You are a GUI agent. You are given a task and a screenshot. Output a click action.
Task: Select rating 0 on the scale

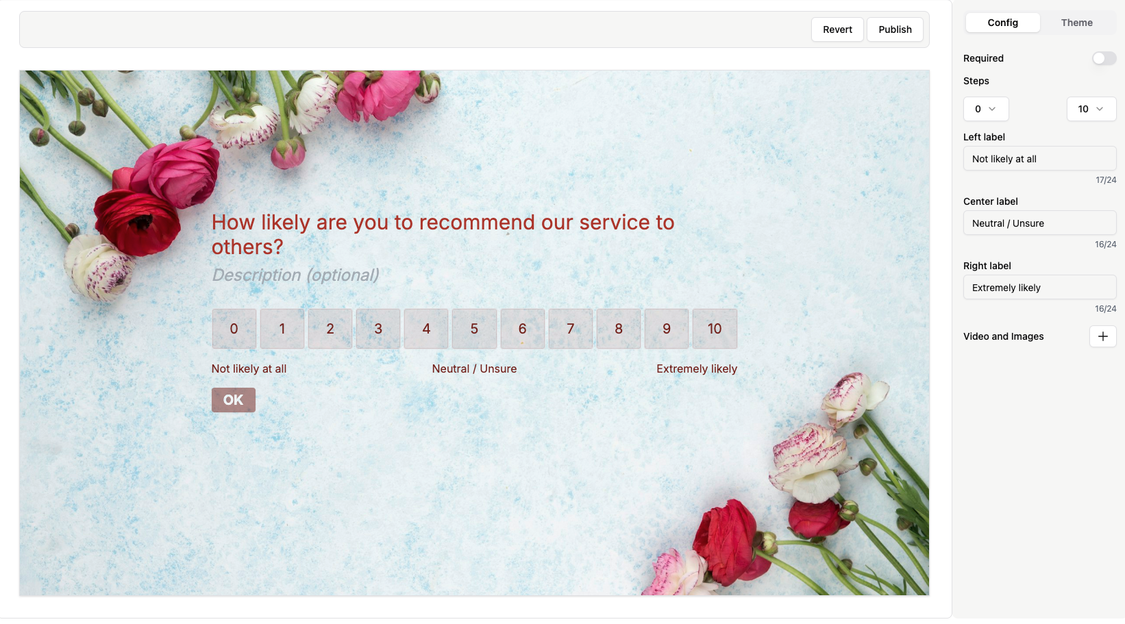tap(234, 329)
